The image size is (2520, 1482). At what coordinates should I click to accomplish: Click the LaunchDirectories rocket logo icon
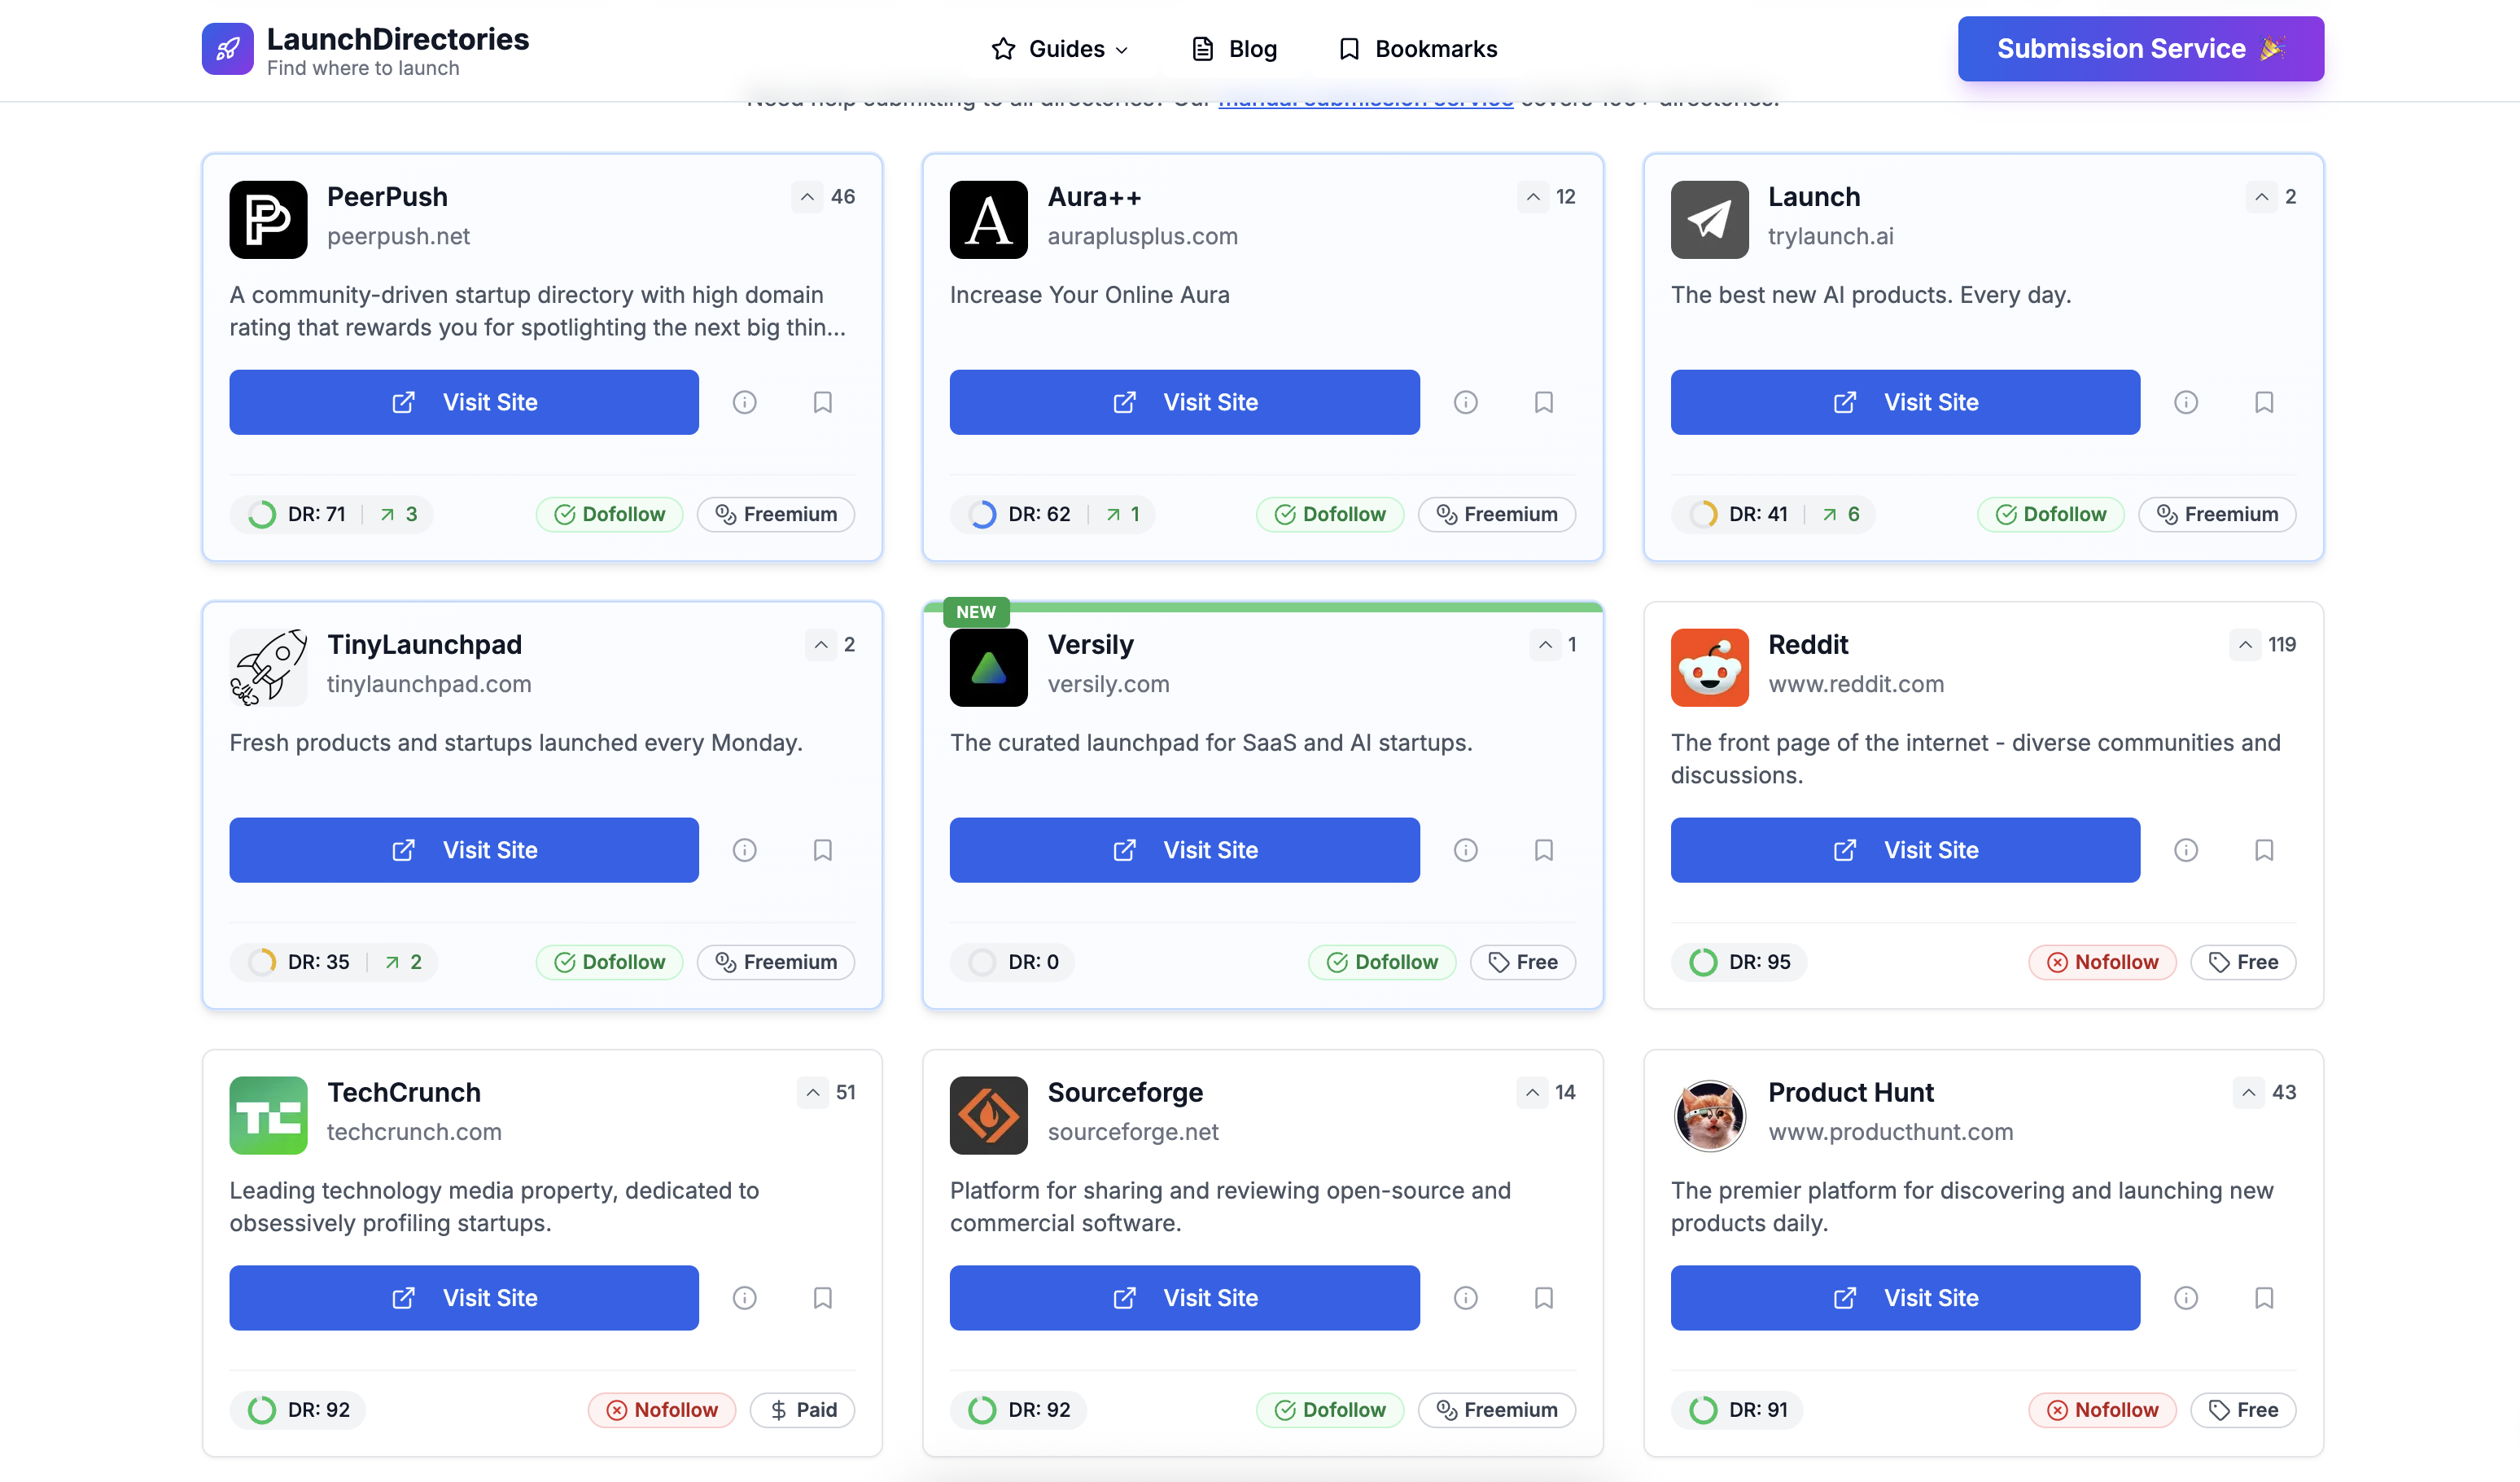pyautogui.click(x=227, y=49)
